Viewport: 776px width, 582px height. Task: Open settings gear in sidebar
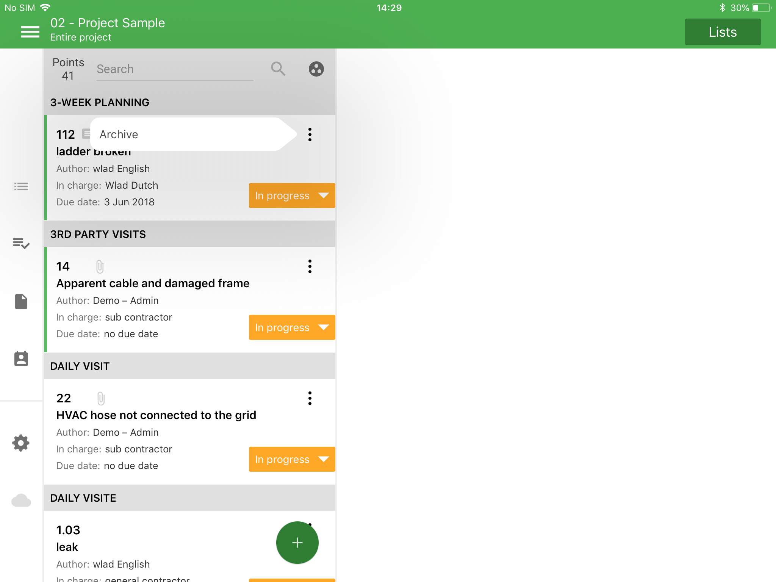(21, 443)
